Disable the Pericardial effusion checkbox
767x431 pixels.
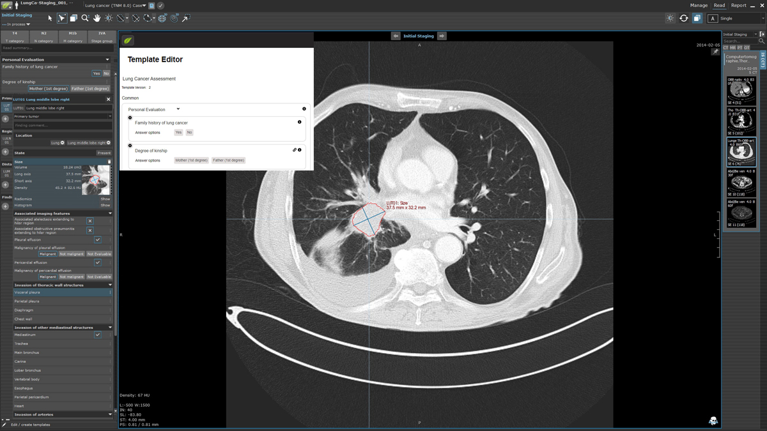click(x=98, y=262)
